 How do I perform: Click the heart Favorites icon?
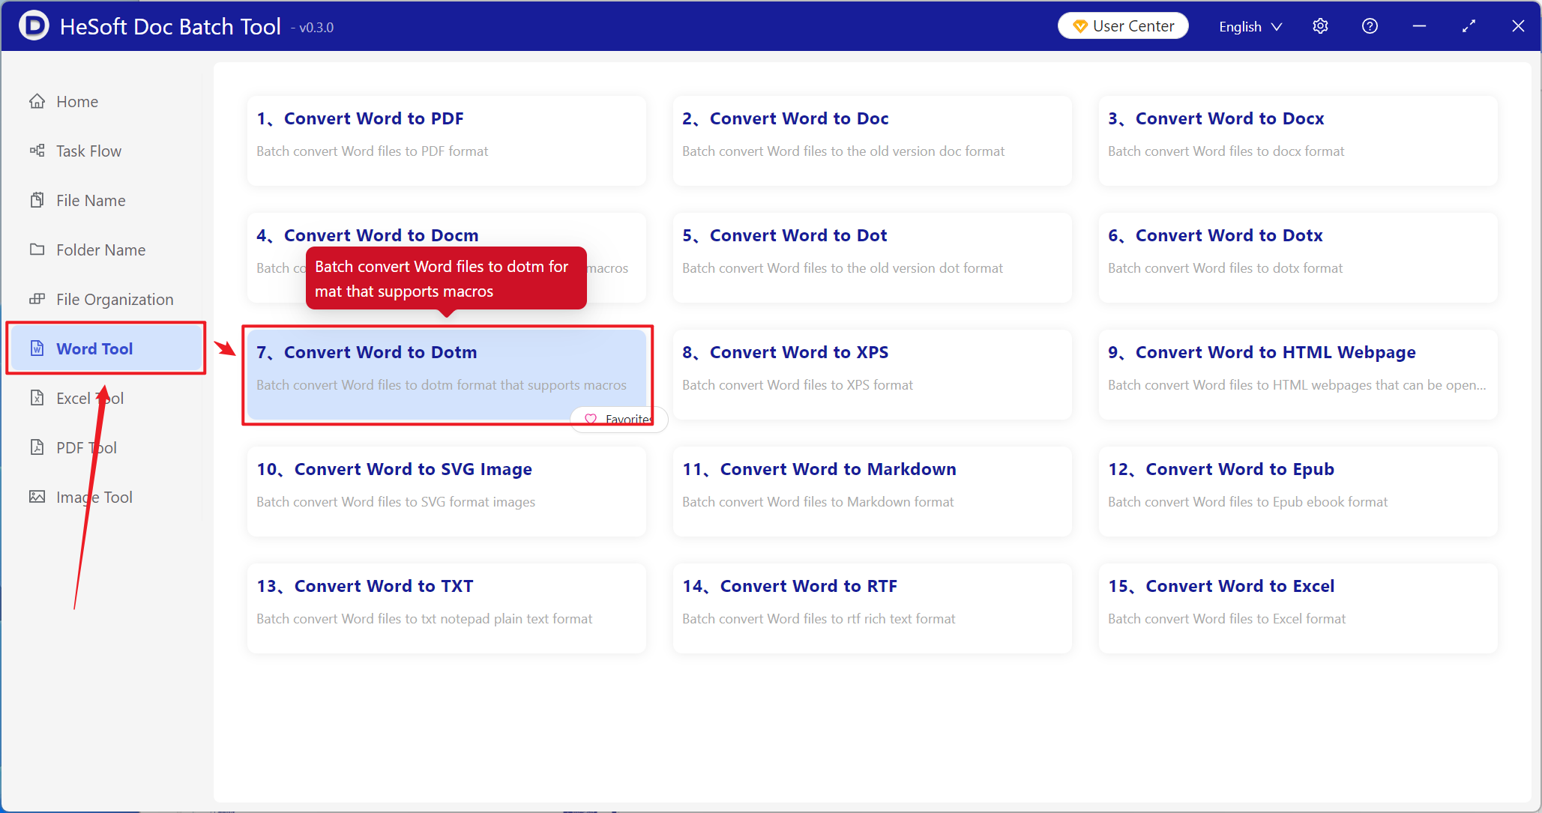[591, 420]
